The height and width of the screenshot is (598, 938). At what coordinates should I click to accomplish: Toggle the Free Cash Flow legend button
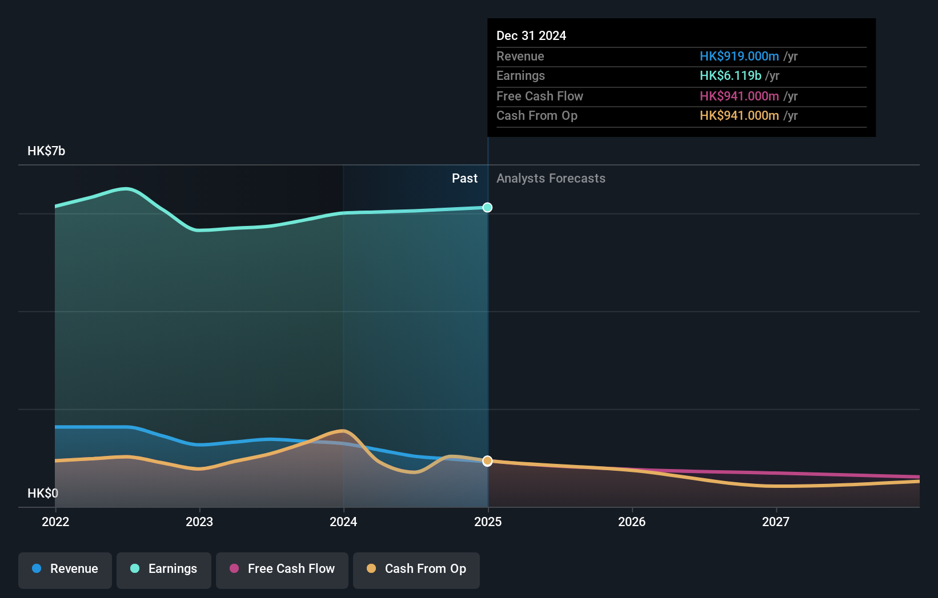[x=282, y=570]
